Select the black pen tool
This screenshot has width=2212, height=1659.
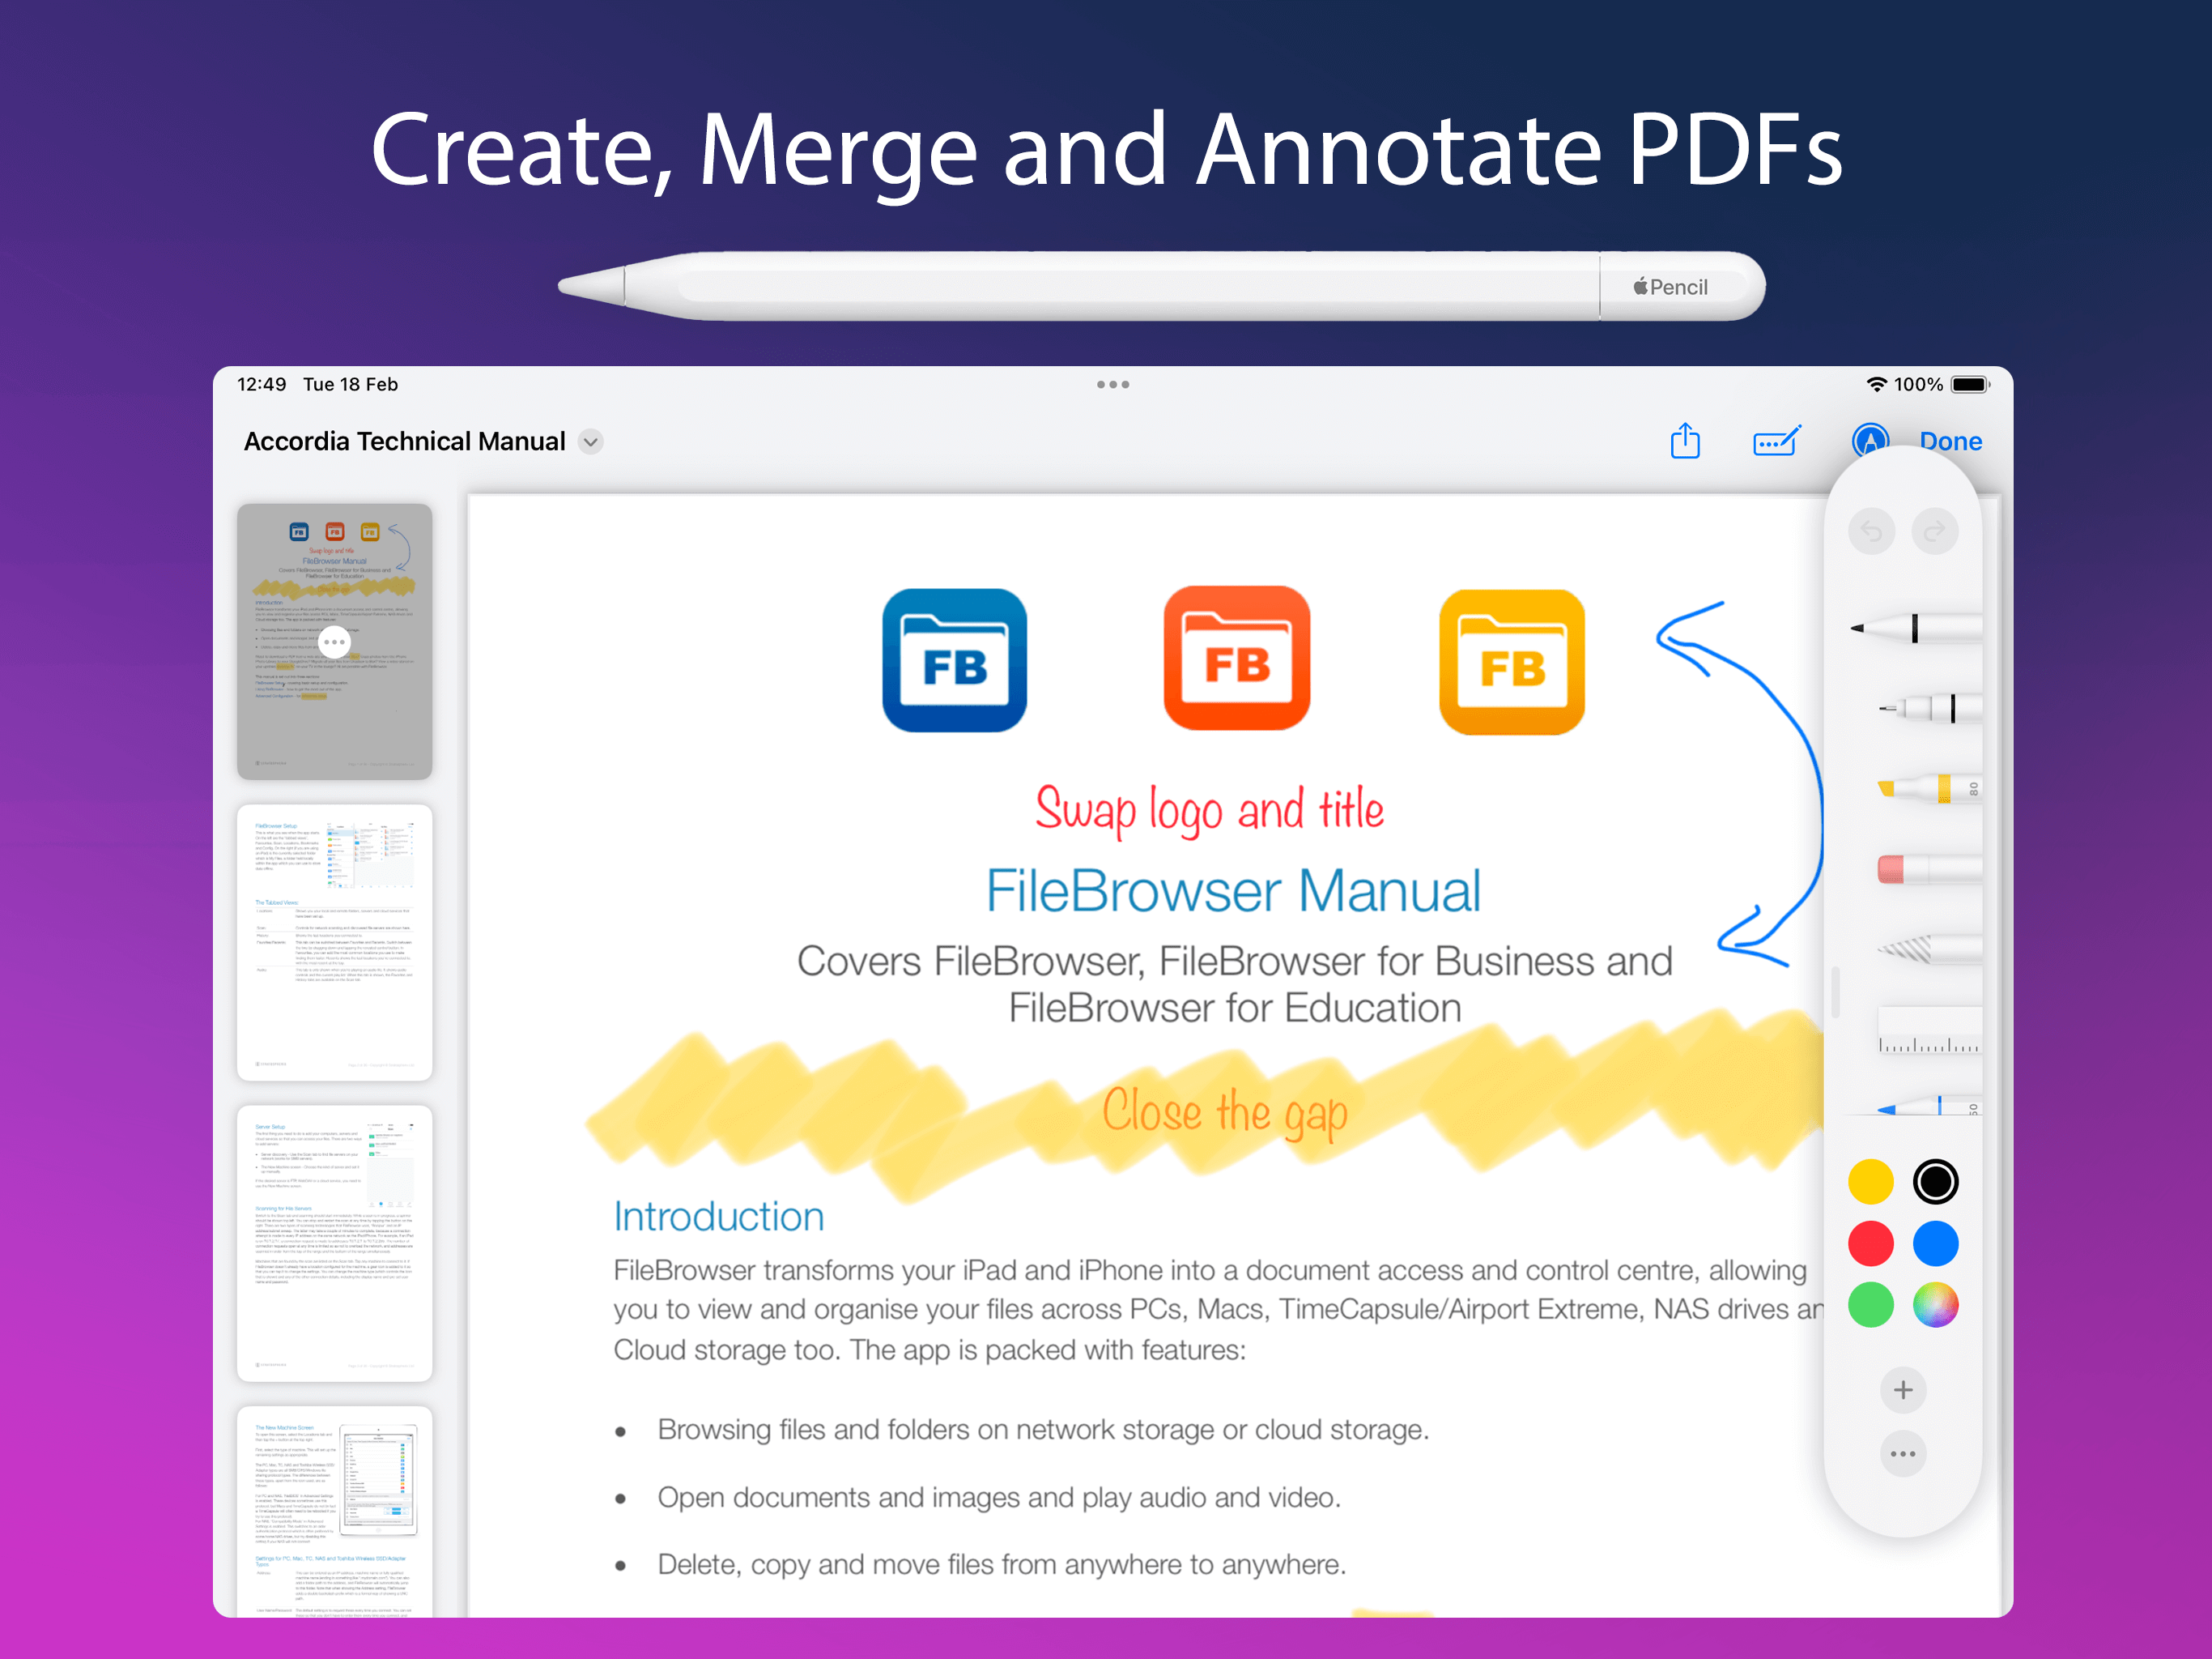[x=1915, y=629]
